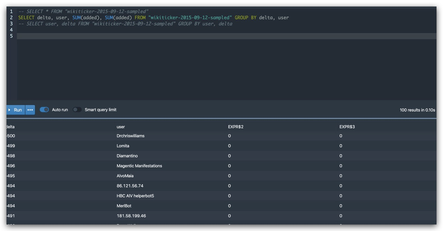Viewport: 443px width, 231px height.
Task: Click EXPR$3 value in Lomita row
Action: tap(341, 146)
